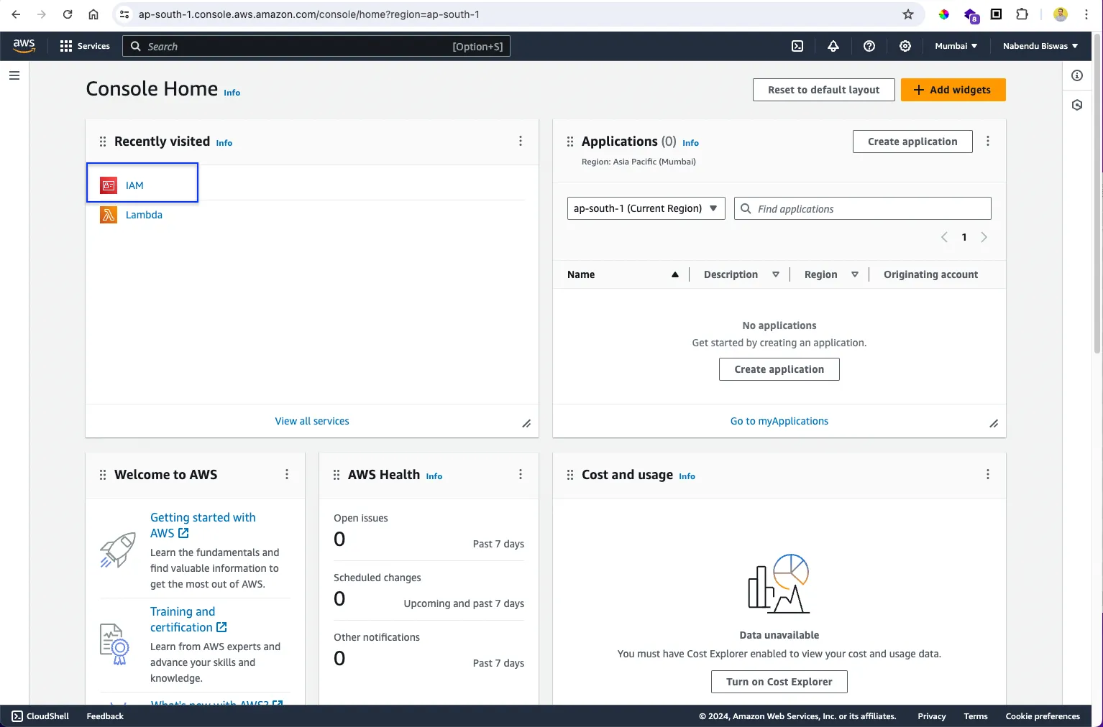Expand the ap-south-1 Current Region dropdown
The height and width of the screenshot is (727, 1103).
(x=646, y=208)
